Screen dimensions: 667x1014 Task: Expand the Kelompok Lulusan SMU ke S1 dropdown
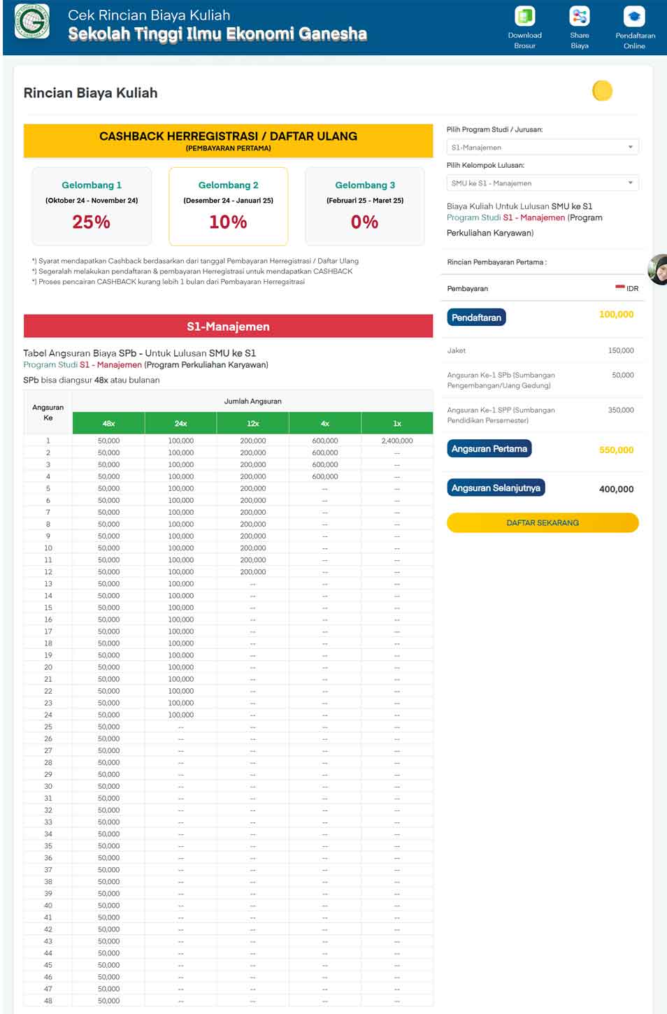click(x=543, y=183)
